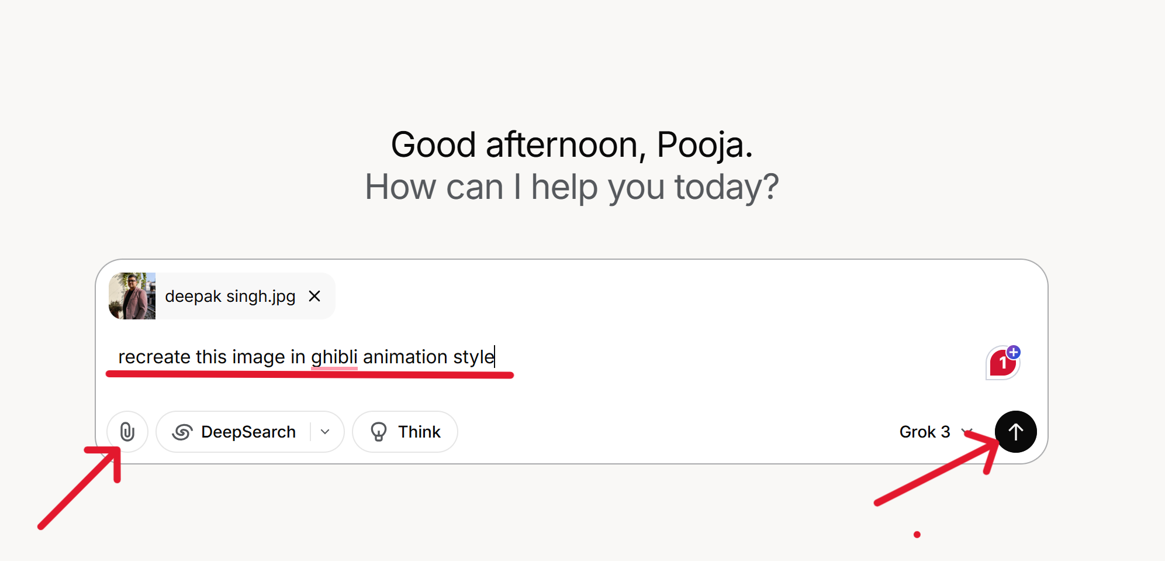Click the word recreate in the prompt
The height and width of the screenshot is (561, 1165).
pyautogui.click(x=154, y=357)
